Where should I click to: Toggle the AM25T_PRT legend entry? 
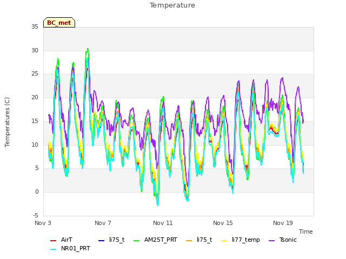pos(155,240)
